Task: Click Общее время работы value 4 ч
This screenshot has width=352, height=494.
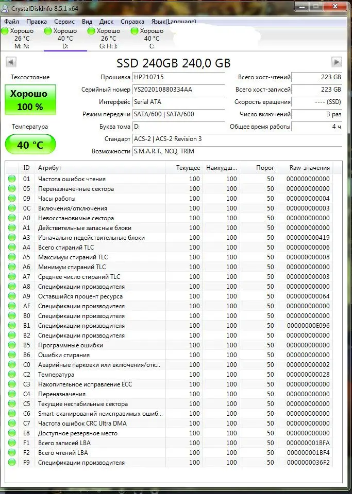Action: 316,127
